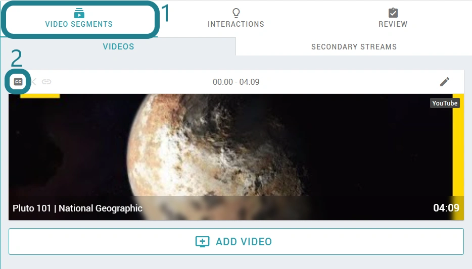This screenshot has height=269, width=472.
Task: Click the Add Video button
Action: click(x=236, y=242)
